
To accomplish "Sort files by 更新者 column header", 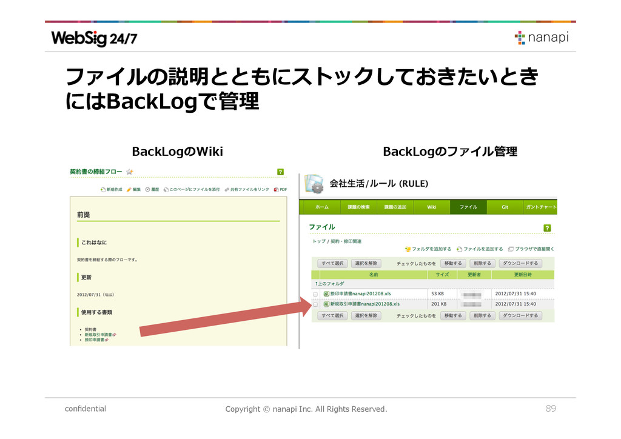I will 474,274.
